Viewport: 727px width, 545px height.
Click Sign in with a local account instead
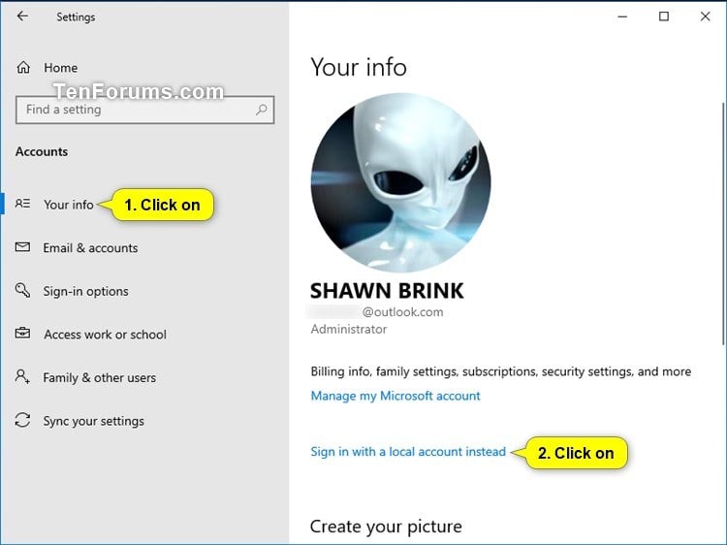(x=408, y=452)
